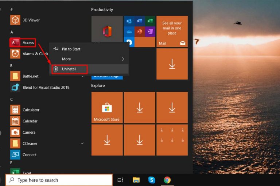
Task: Click the Office tile
Action: (107, 29)
